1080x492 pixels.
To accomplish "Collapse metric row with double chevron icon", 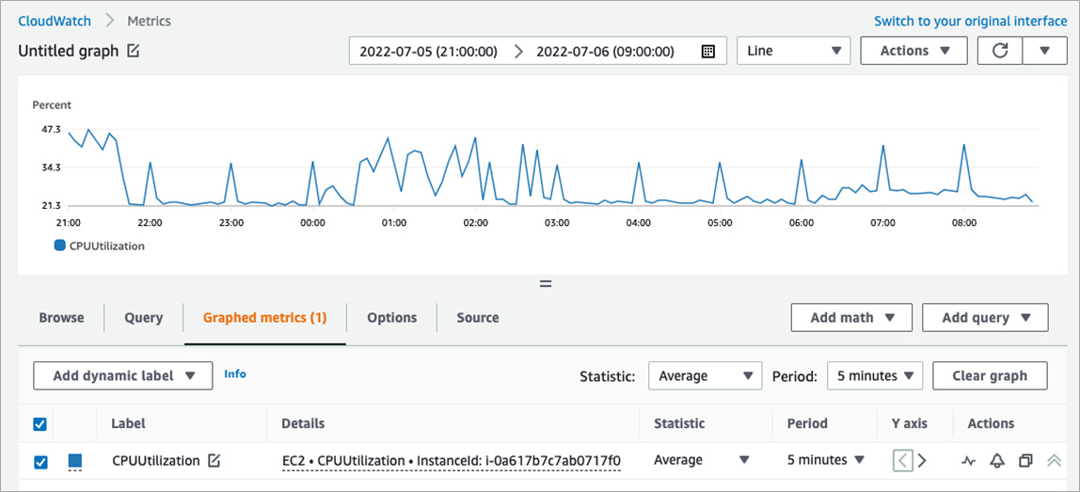I will tap(1054, 460).
